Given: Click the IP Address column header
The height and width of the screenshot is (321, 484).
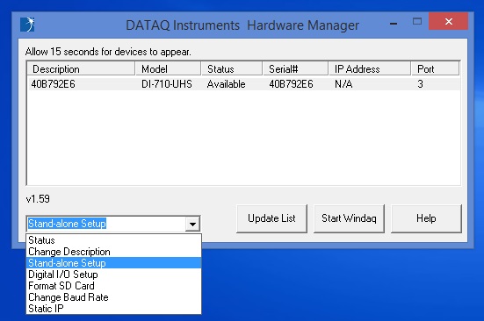Looking at the screenshot, I should coord(370,68).
